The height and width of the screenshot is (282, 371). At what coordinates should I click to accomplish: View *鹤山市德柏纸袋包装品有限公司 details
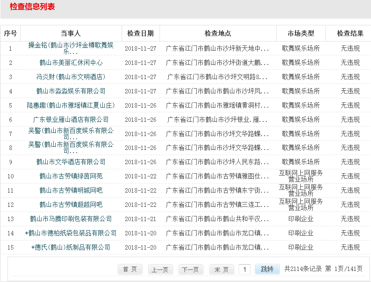(71, 233)
